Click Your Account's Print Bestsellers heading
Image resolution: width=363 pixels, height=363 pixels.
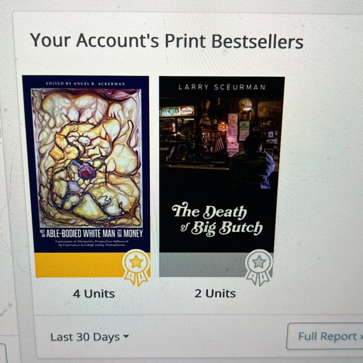[x=166, y=41]
